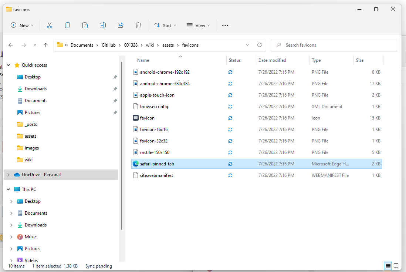Switch to large thumbnails view icon
Viewport: 406px width, 272px height.
point(396,266)
